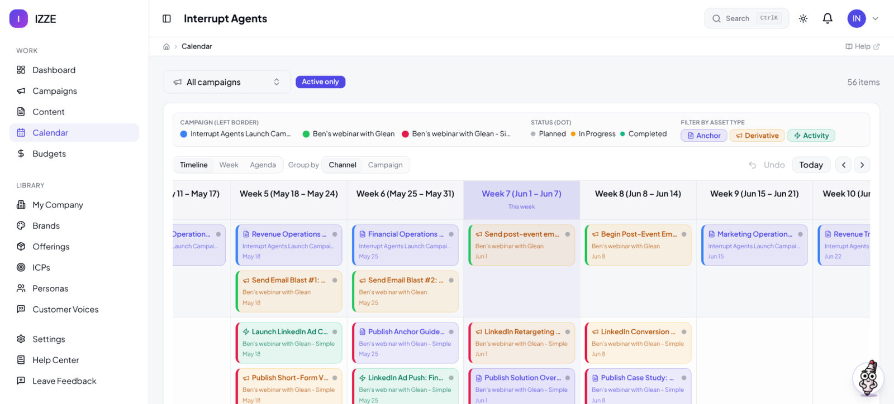This screenshot has height=404, width=894.
Task: Open the IN user avatar
Action: [857, 18]
